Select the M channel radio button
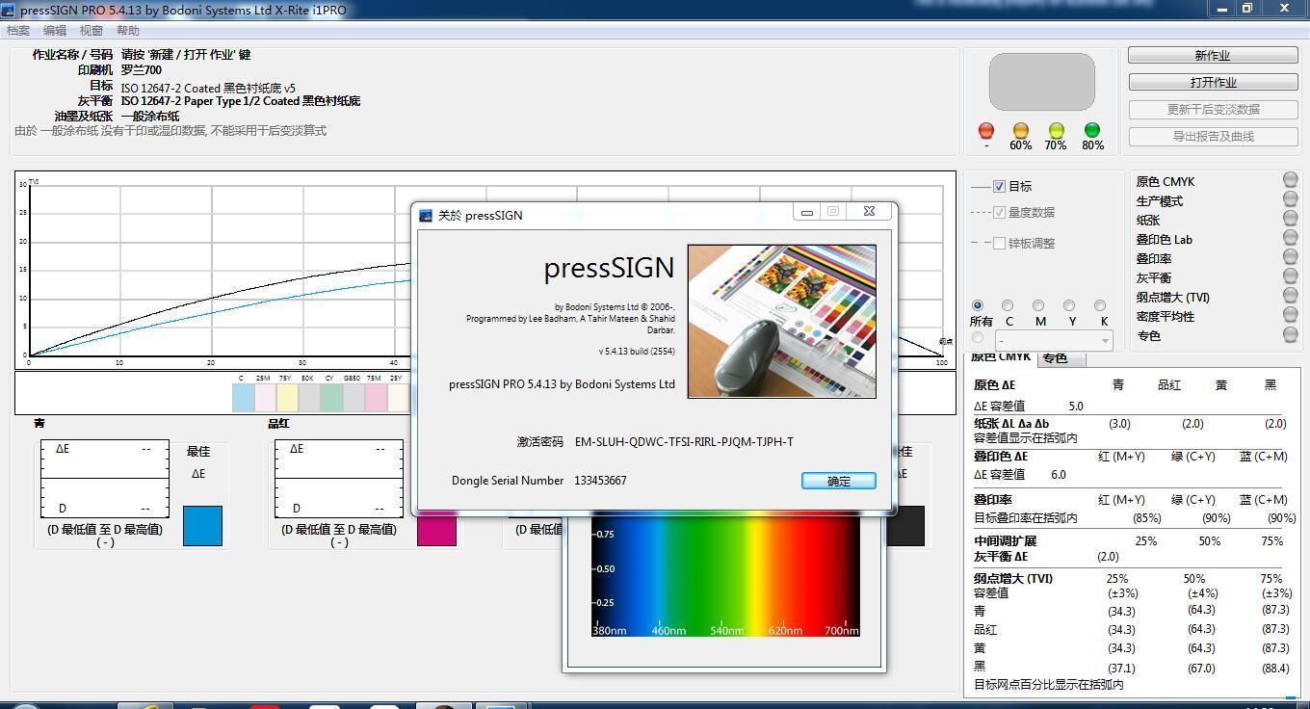Viewport: 1310px width, 709px height. [1038, 305]
